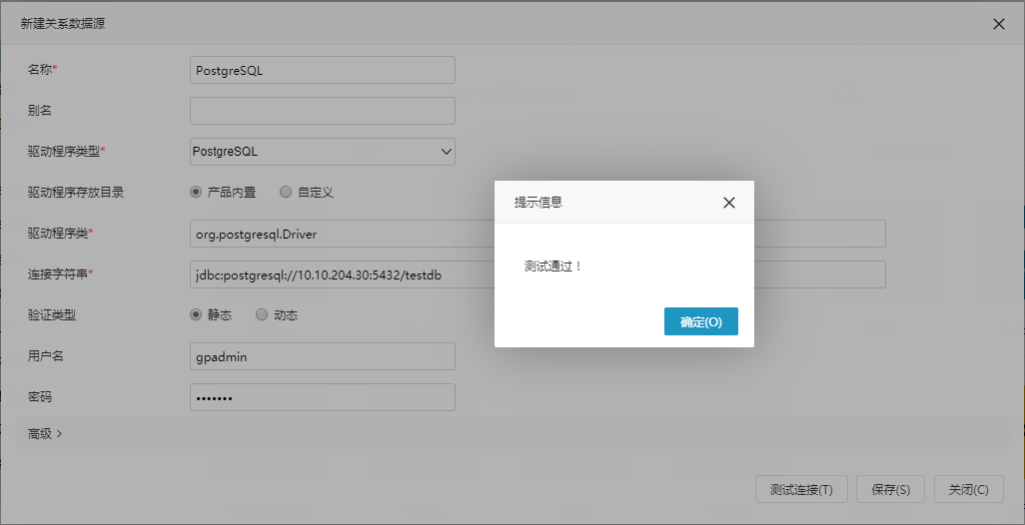Click the 名称 input field containing PostgreSQL
This screenshot has width=1025, height=525.
point(323,70)
